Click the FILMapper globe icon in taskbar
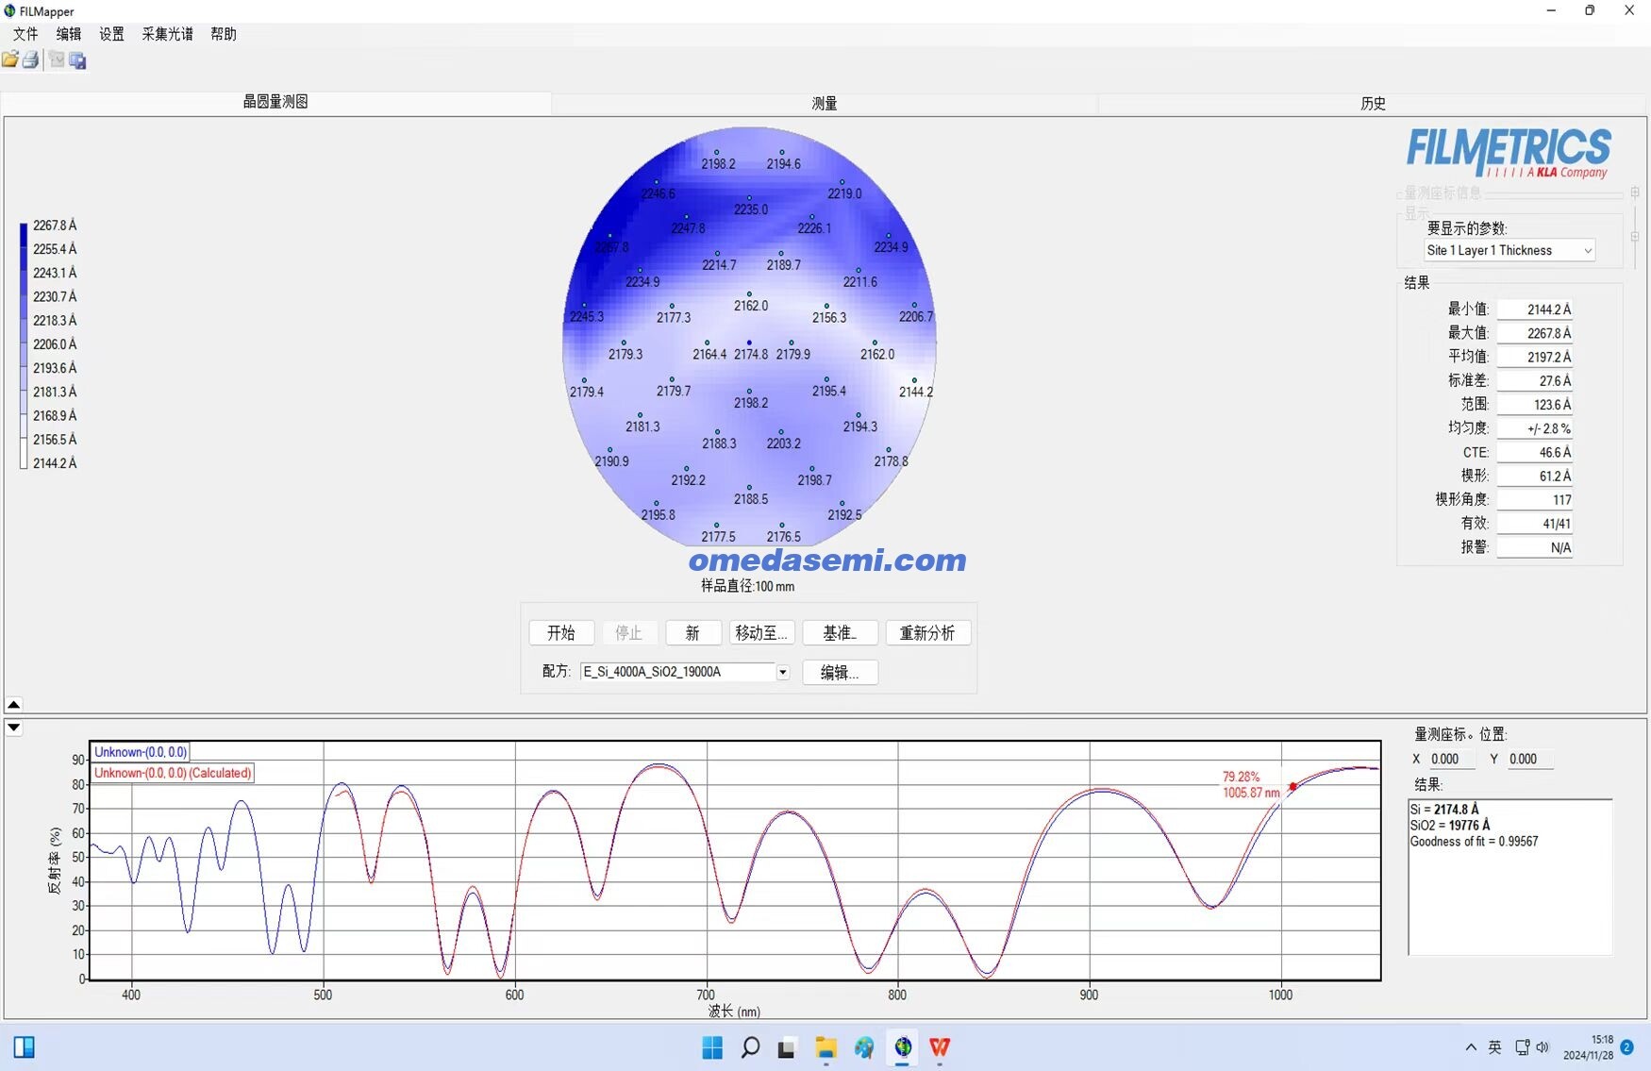1651x1071 pixels. [x=903, y=1047]
